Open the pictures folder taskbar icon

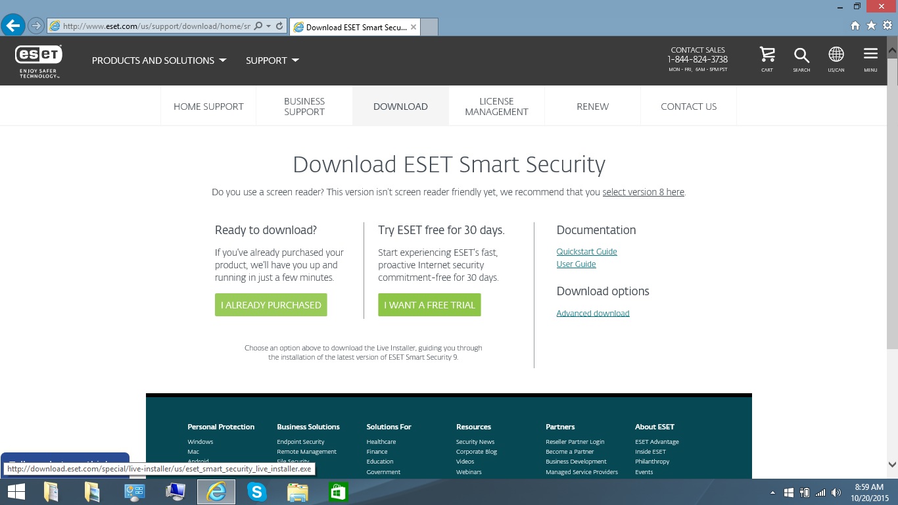(x=92, y=492)
